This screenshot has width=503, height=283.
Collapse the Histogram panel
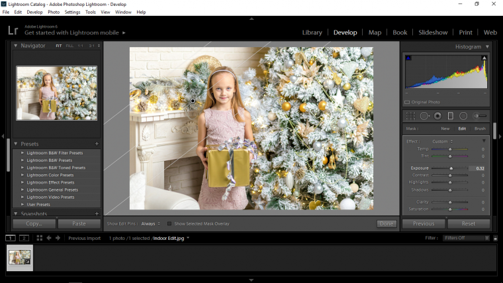tap(487, 46)
